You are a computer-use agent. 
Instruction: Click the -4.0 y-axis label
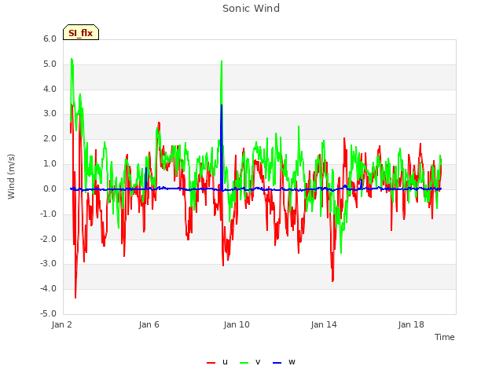click(x=49, y=289)
